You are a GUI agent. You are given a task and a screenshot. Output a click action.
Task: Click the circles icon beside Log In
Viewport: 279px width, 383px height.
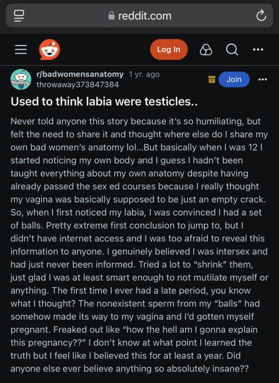tap(206, 50)
